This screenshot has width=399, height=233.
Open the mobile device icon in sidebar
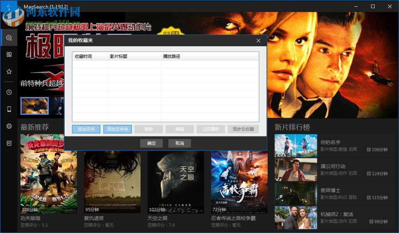[x=9, y=109]
